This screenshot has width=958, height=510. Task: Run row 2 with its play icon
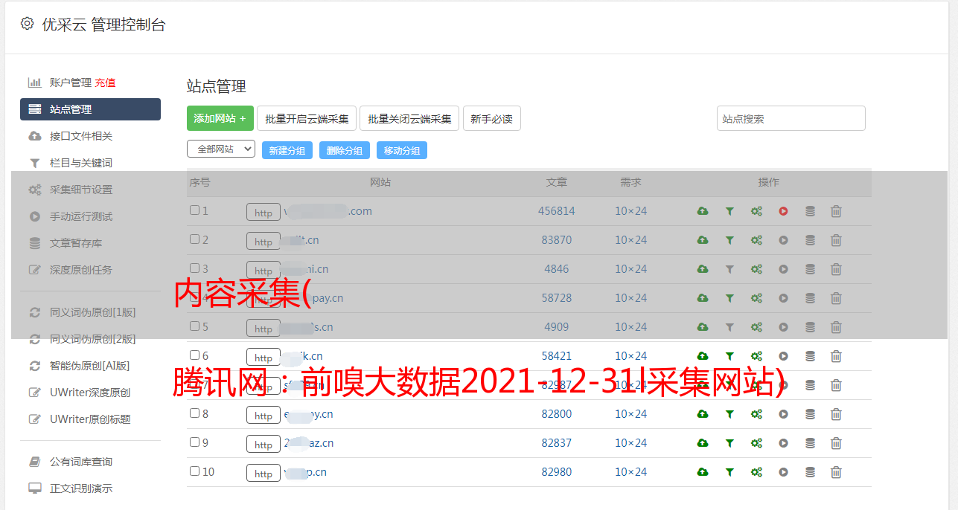coord(783,240)
